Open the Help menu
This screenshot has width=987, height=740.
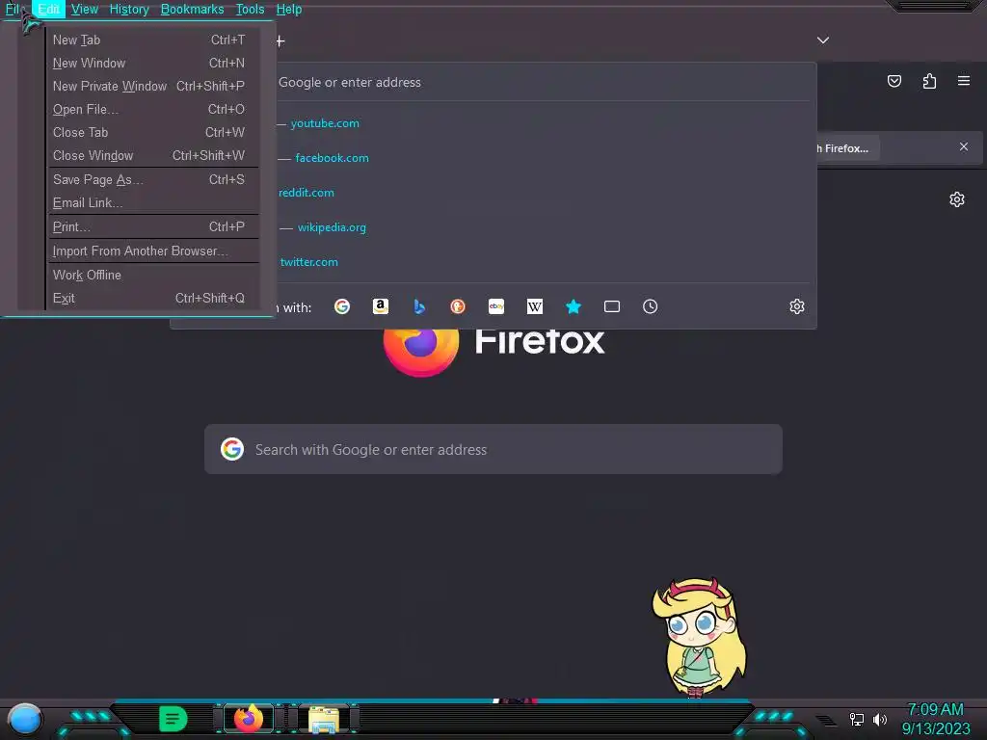point(289,10)
